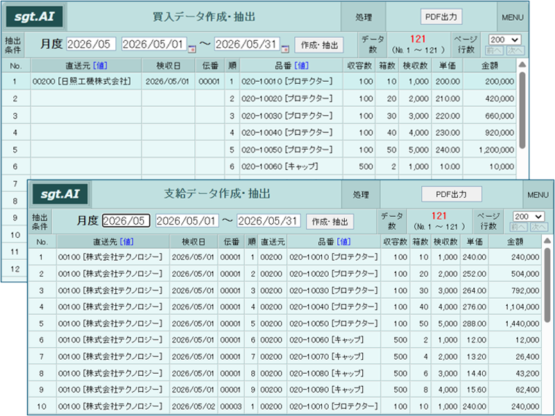Click 作成・抽出 button in purchase data window
This screenshot has width=555, height=416.
tap(319, 45)
